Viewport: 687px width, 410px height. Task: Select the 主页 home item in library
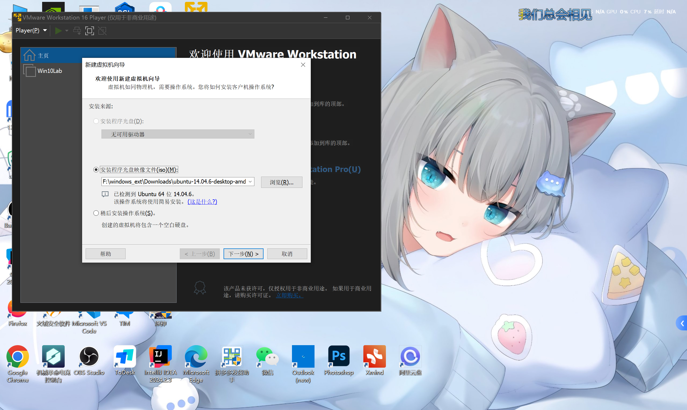[x=98, y=55]
